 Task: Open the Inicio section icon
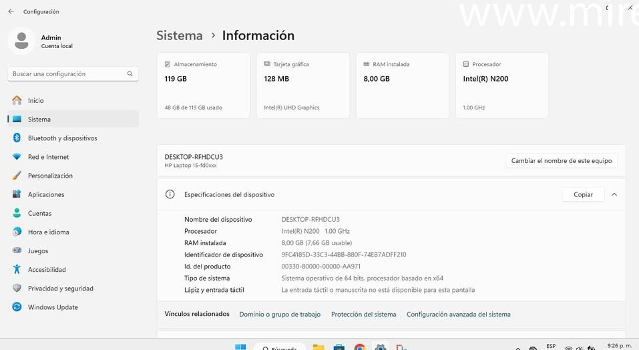coord(17,100)
